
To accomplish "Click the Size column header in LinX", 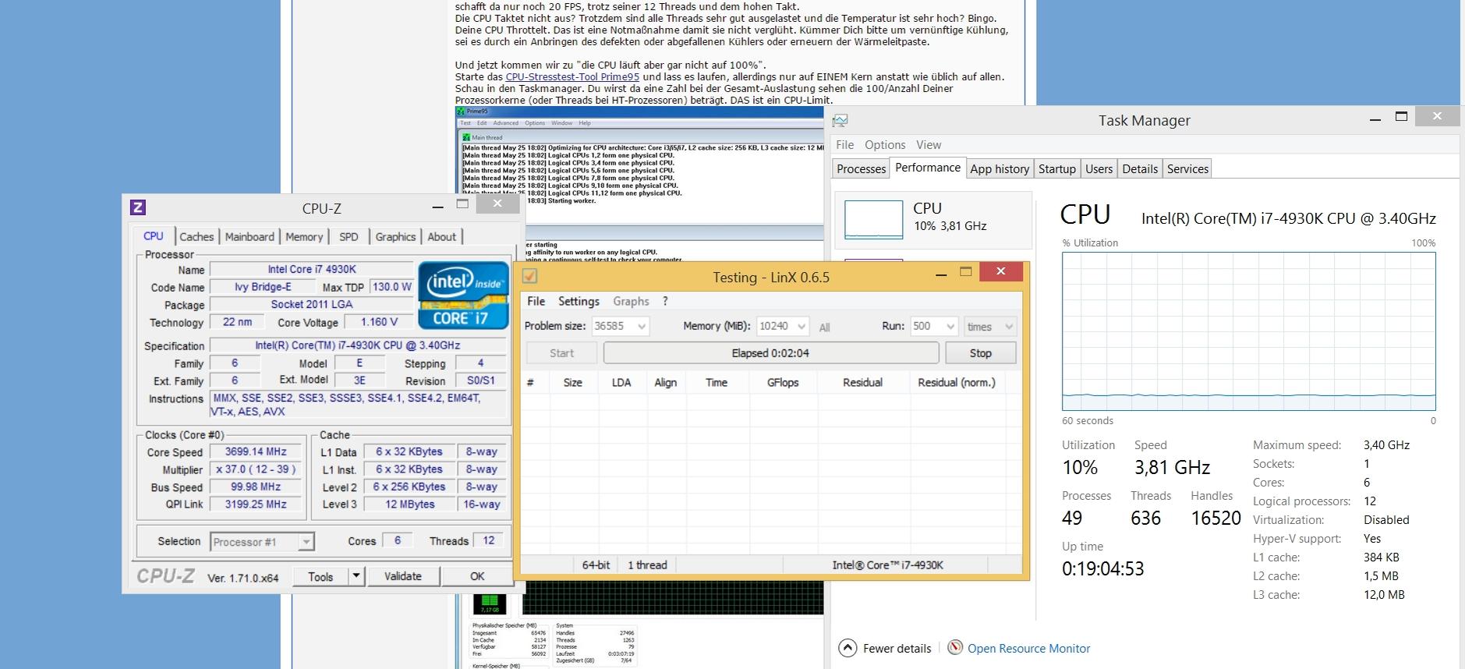I will 573,383.
